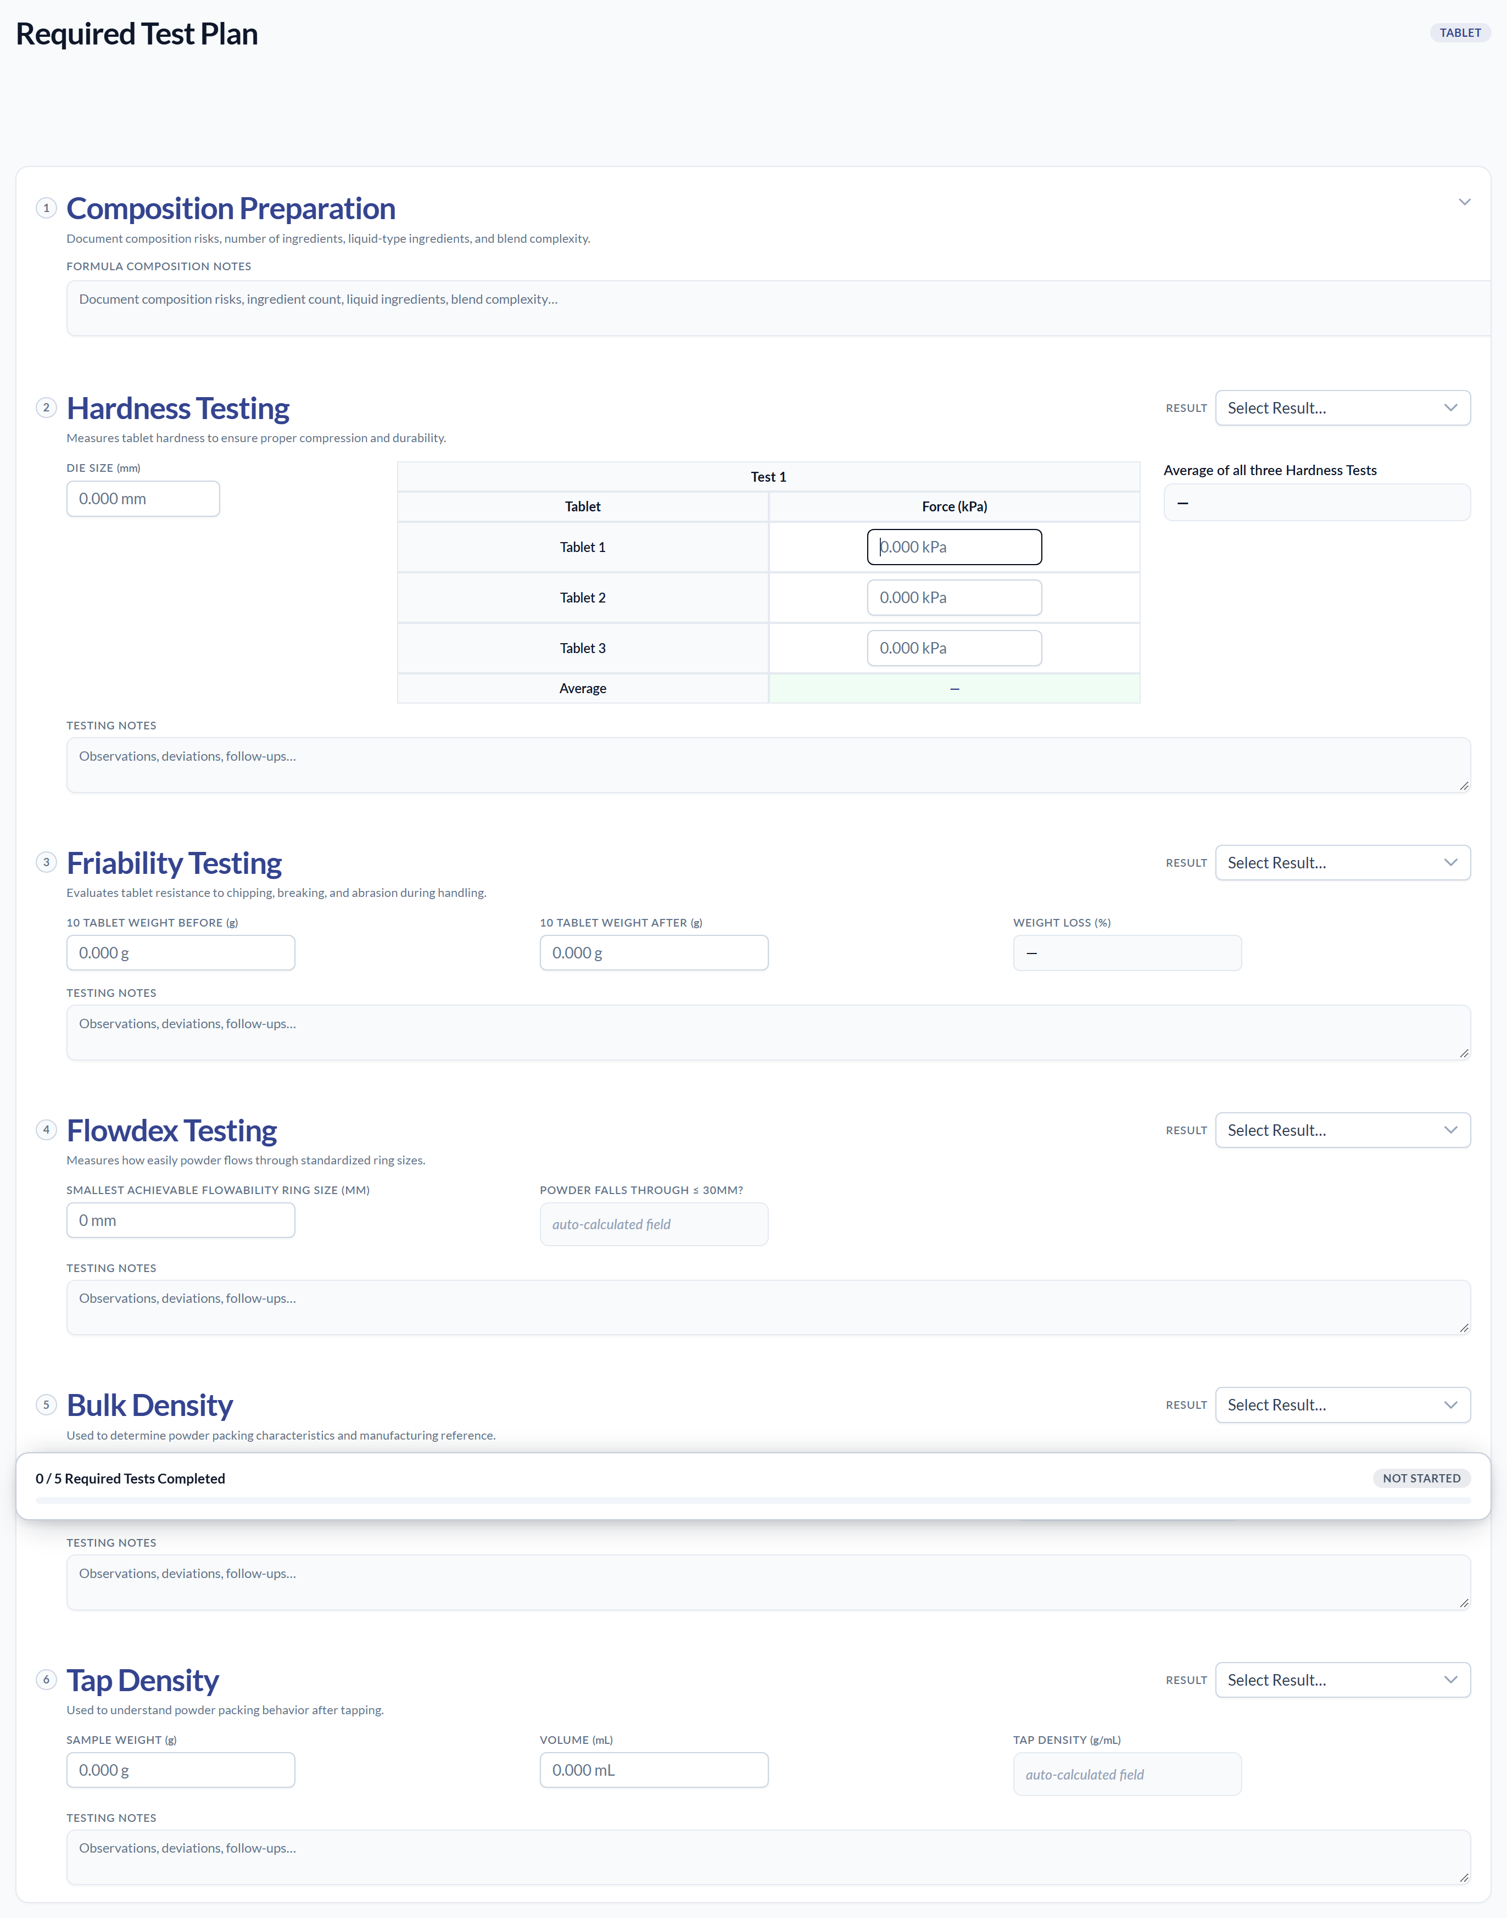Click step number 3 circle icon
This screenshot has height=1918, width=1507.
[x=46, y=862]
